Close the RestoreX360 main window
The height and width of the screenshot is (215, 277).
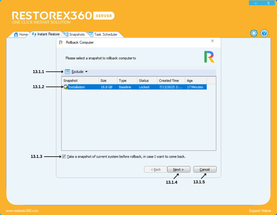[268, 3]
